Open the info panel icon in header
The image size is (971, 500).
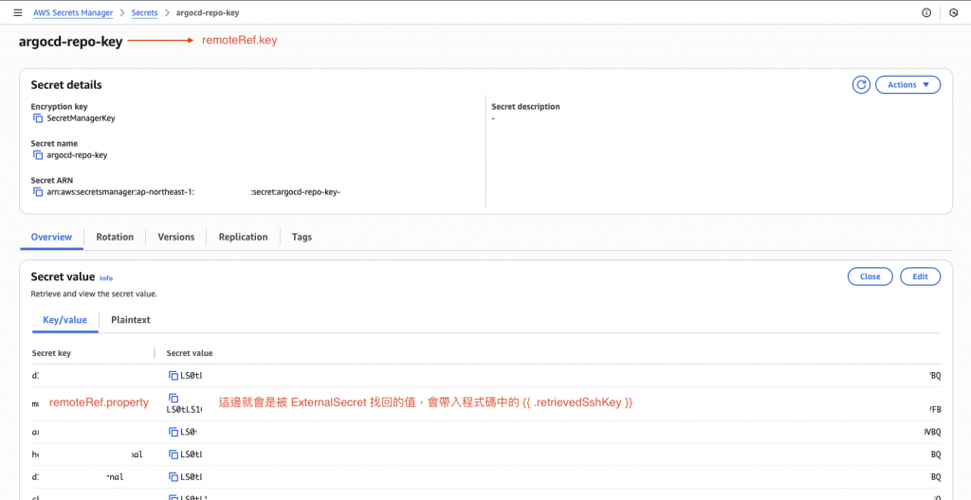pyautogui.click(x=926, y=12)
